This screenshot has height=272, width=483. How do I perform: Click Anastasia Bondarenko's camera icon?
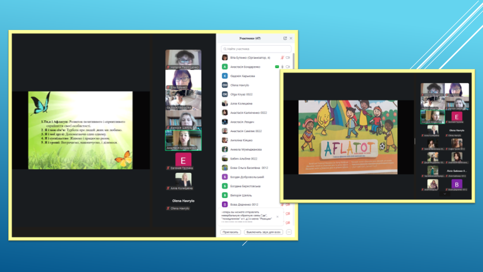288,67
